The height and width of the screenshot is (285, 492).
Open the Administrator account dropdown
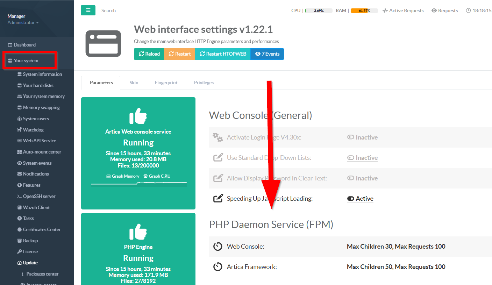click(23, 23)
